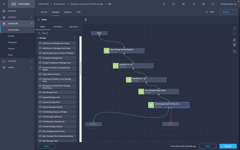
Task: Select the Tasks tools tab
Action: pos(42,27)
